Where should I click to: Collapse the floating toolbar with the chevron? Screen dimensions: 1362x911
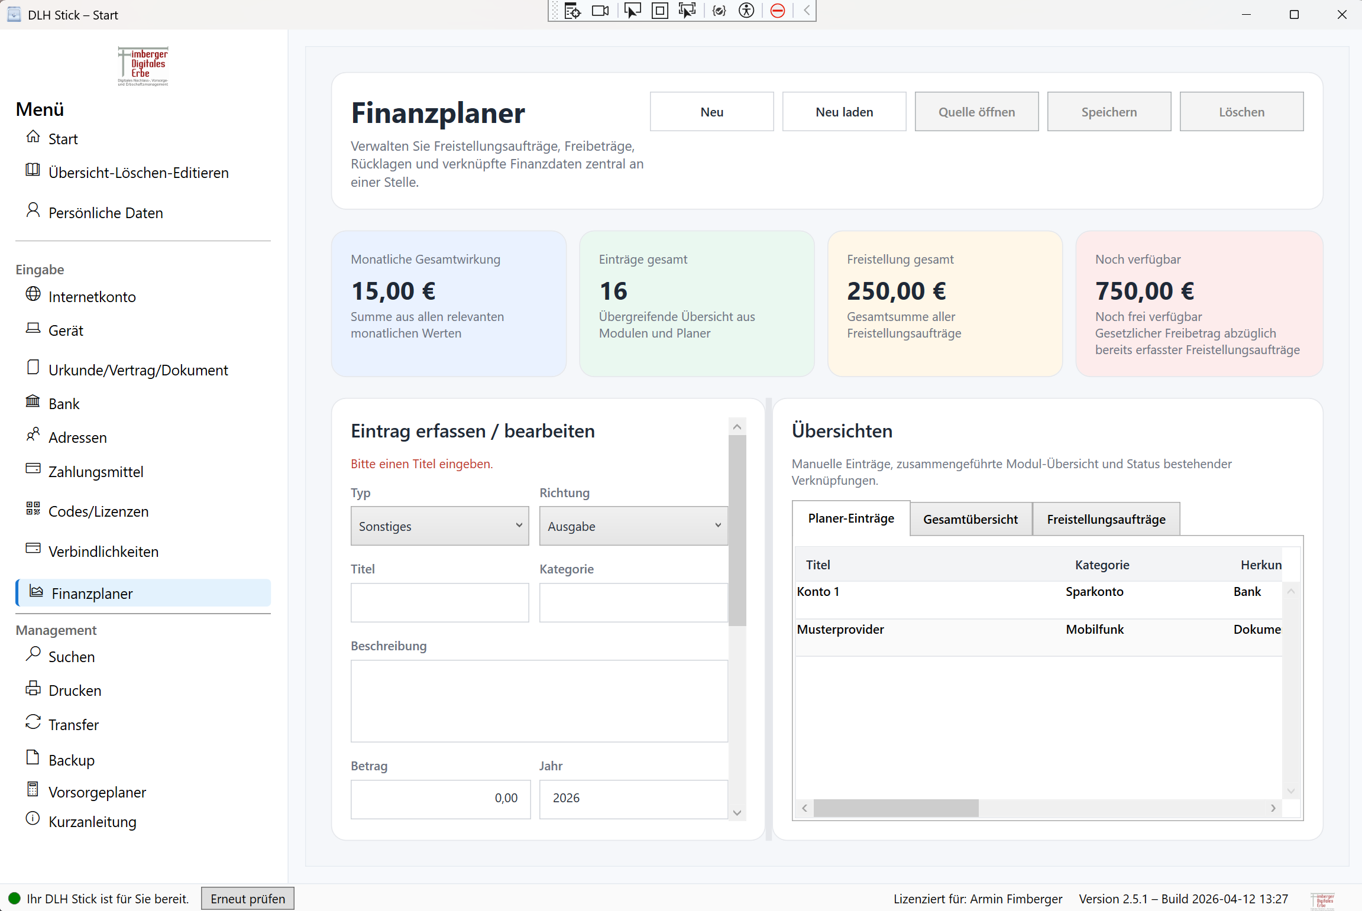(805, 10)
